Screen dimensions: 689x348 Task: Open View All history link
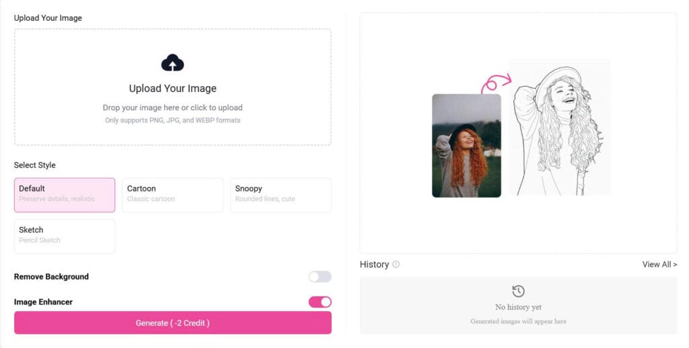pos(659,264)
